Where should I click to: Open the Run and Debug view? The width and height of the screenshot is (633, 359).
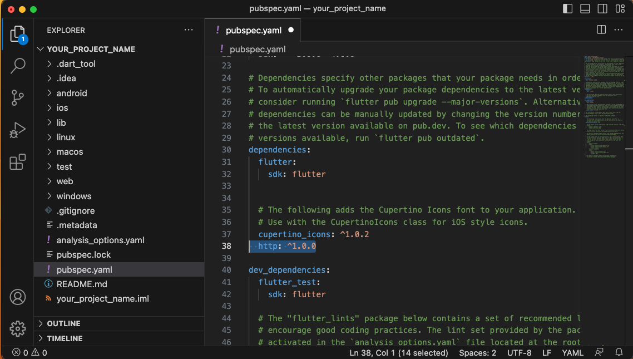click(x=18, y=130)
